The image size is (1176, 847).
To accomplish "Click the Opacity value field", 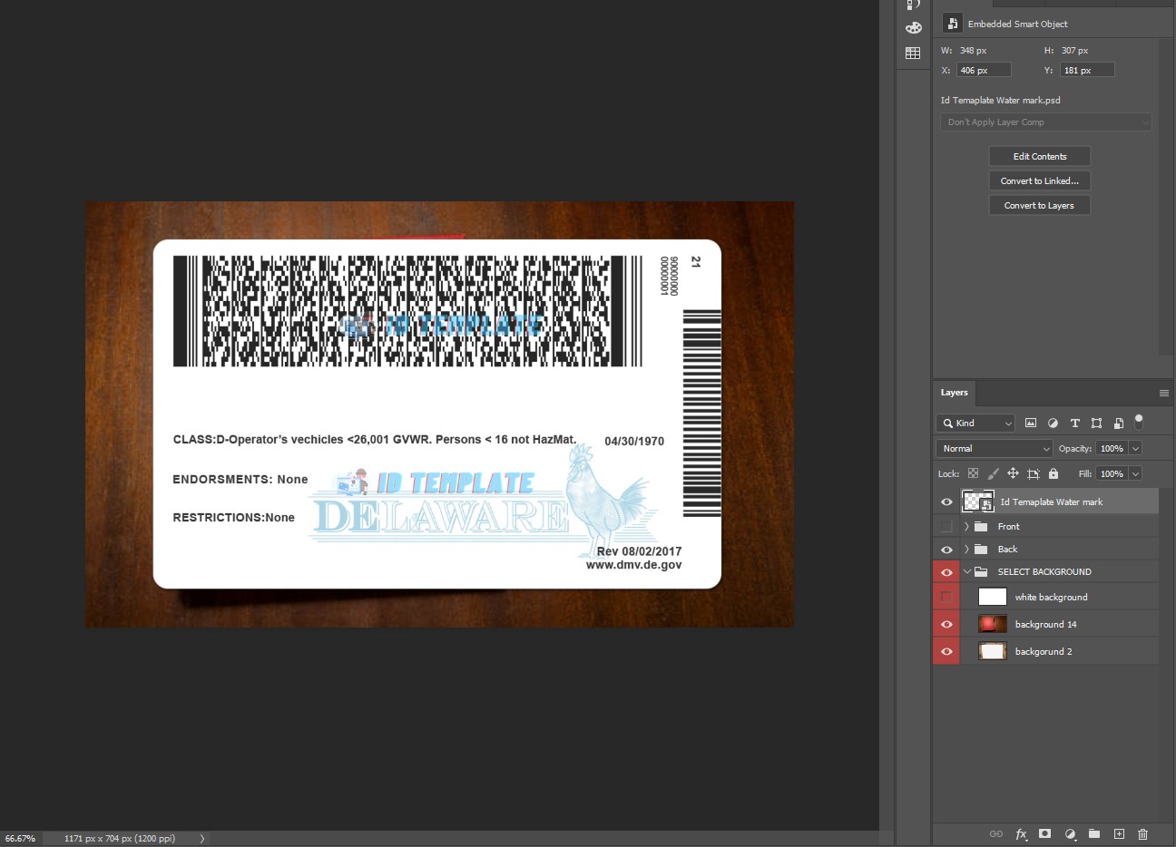I will [1112, 448].
